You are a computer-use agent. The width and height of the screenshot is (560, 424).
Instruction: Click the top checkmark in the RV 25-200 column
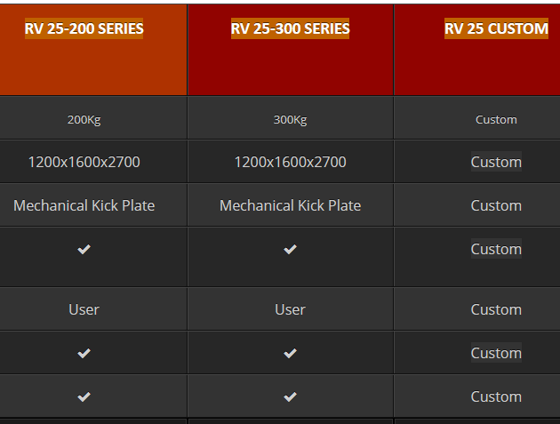pos(84,250)
